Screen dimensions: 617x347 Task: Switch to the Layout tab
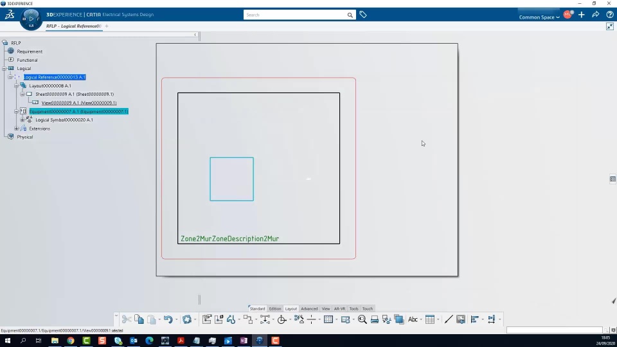[291, 308]
